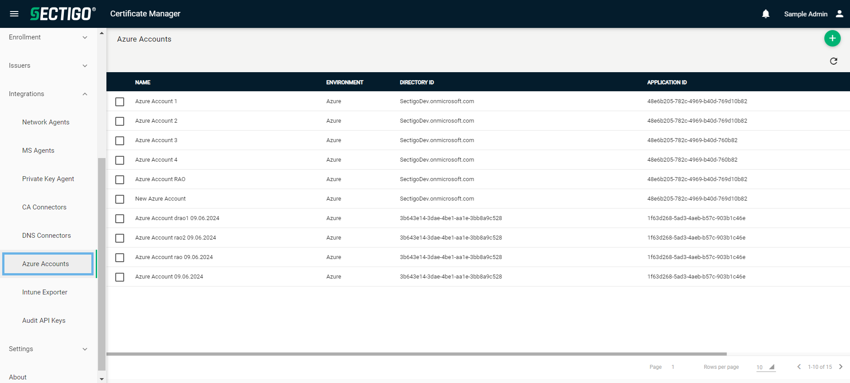Check the box for Azure Account RAO

tap(120, 180)
